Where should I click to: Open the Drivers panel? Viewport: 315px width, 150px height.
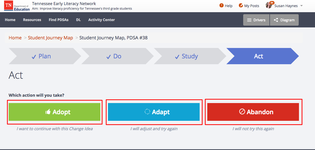[256, 20]
